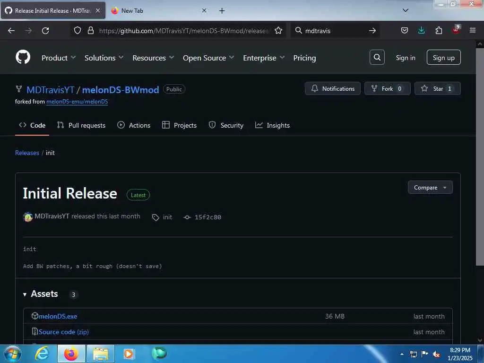
Task: Open the Compare dropdown
Action: pyautogui.click(x=430, y=187)
